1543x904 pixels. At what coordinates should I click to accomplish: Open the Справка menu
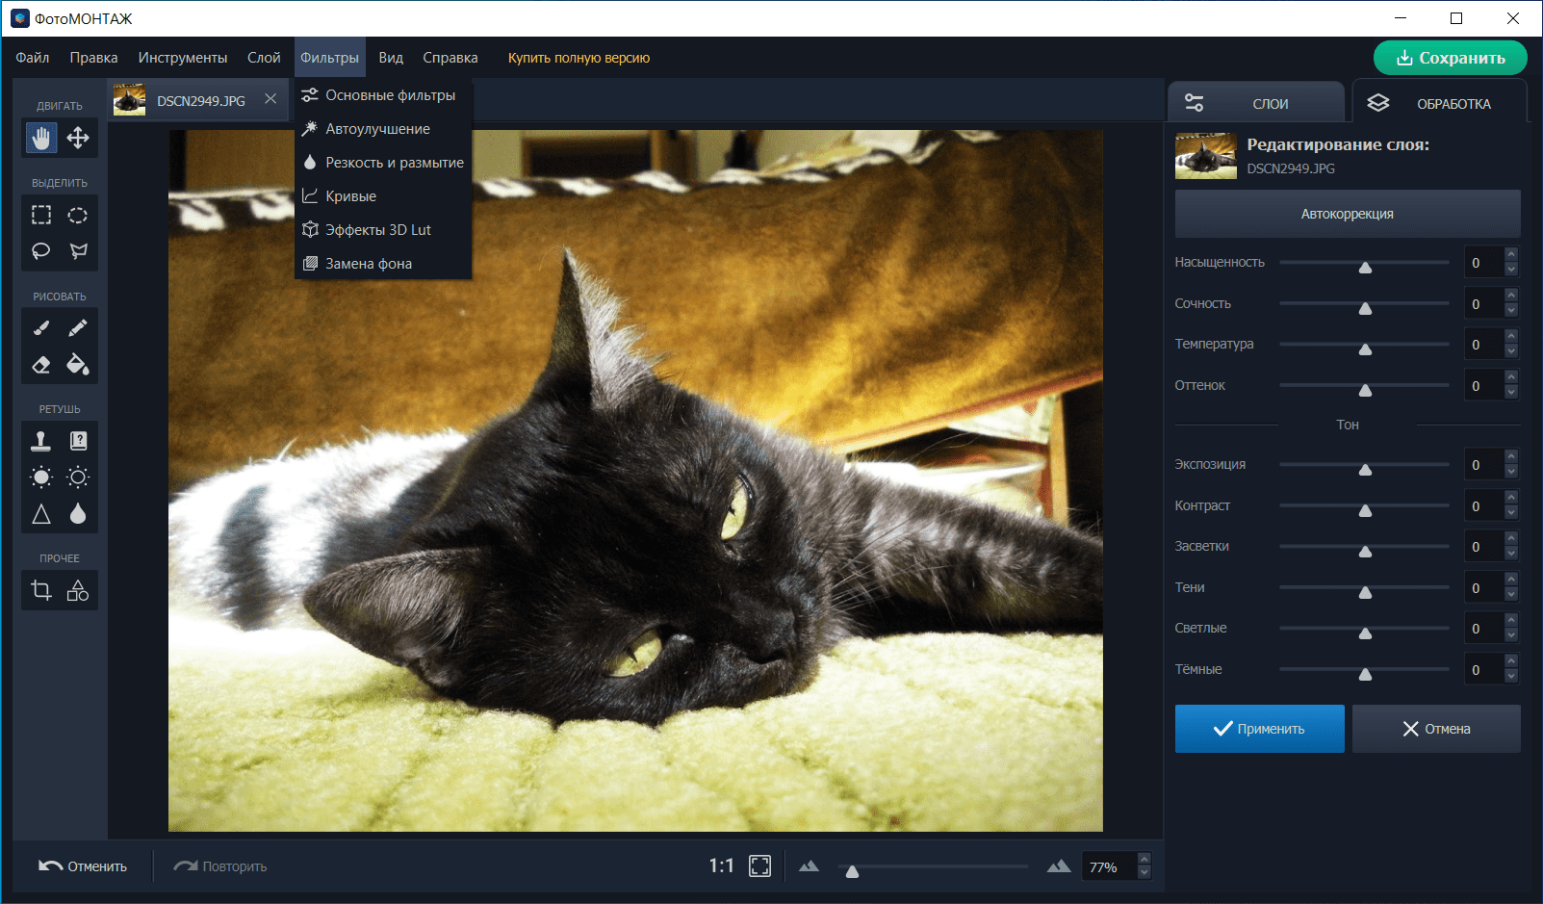coord(450,58)
